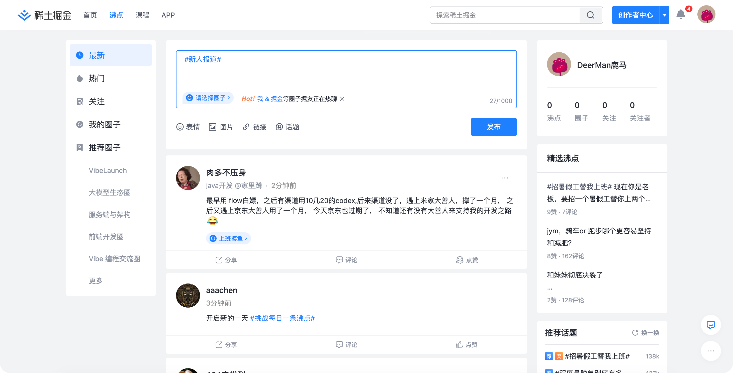The width and height of the screenshot is (733, 373).
Task: View my 沸点 count
Action: tap(554, 112)
